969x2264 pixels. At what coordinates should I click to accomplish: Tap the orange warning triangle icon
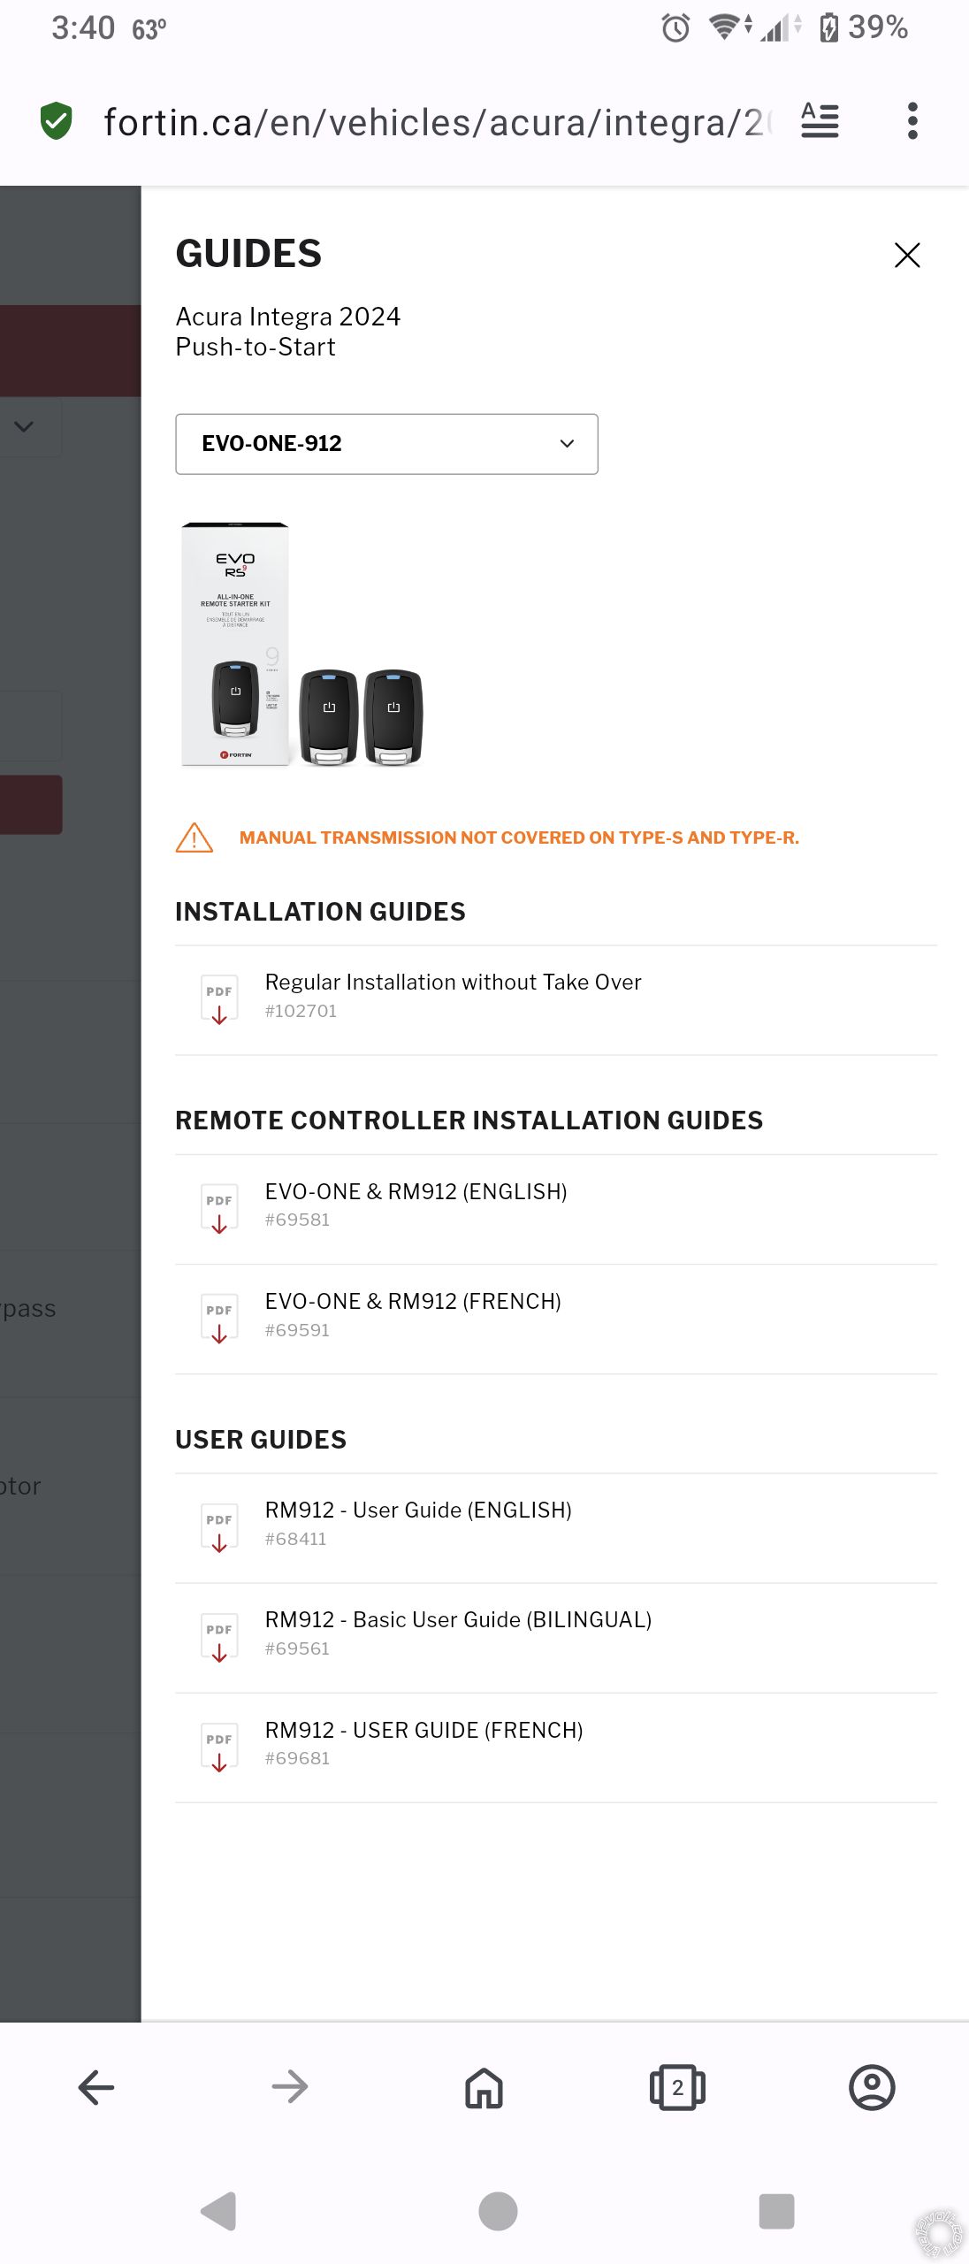tap(195, 838)
